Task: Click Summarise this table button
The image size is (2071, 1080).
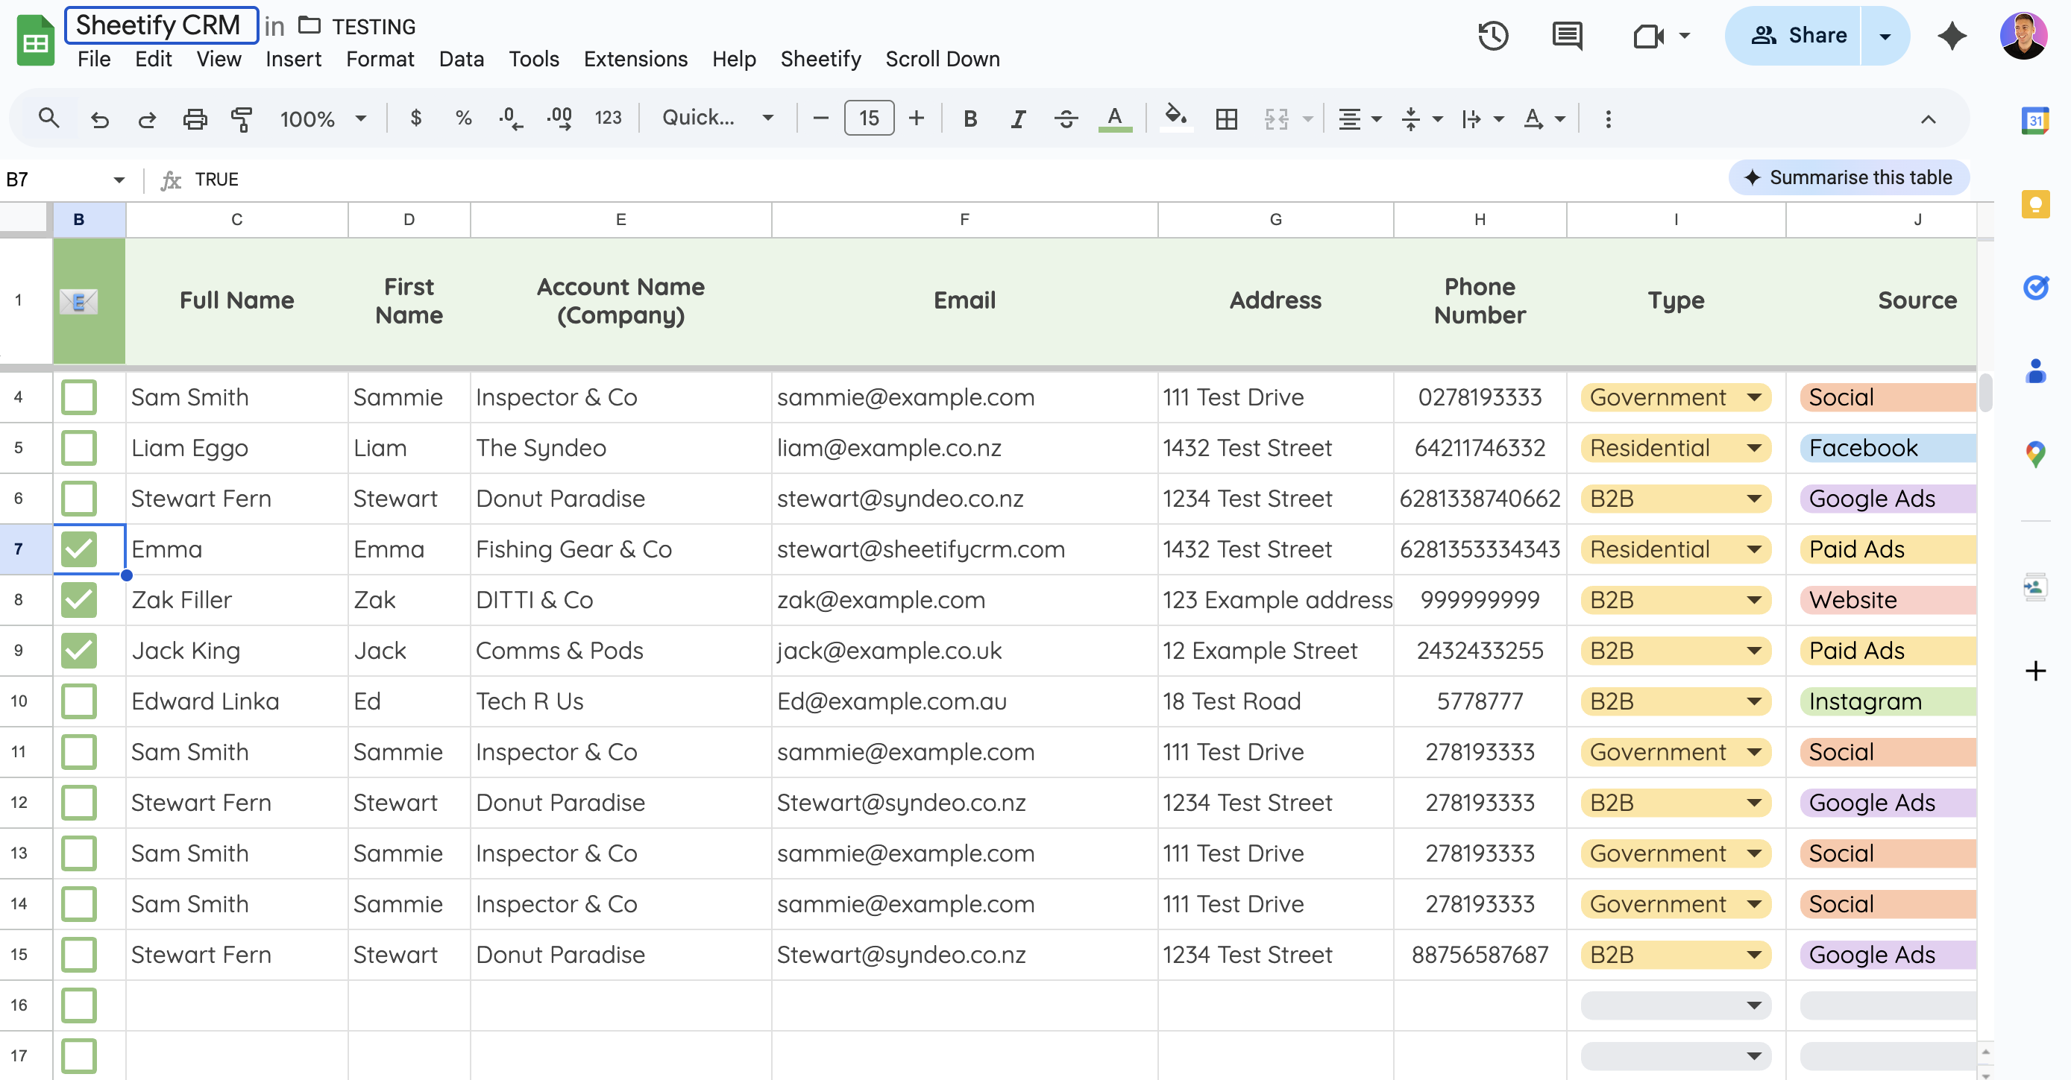Action: click(x=1848, y=177)
